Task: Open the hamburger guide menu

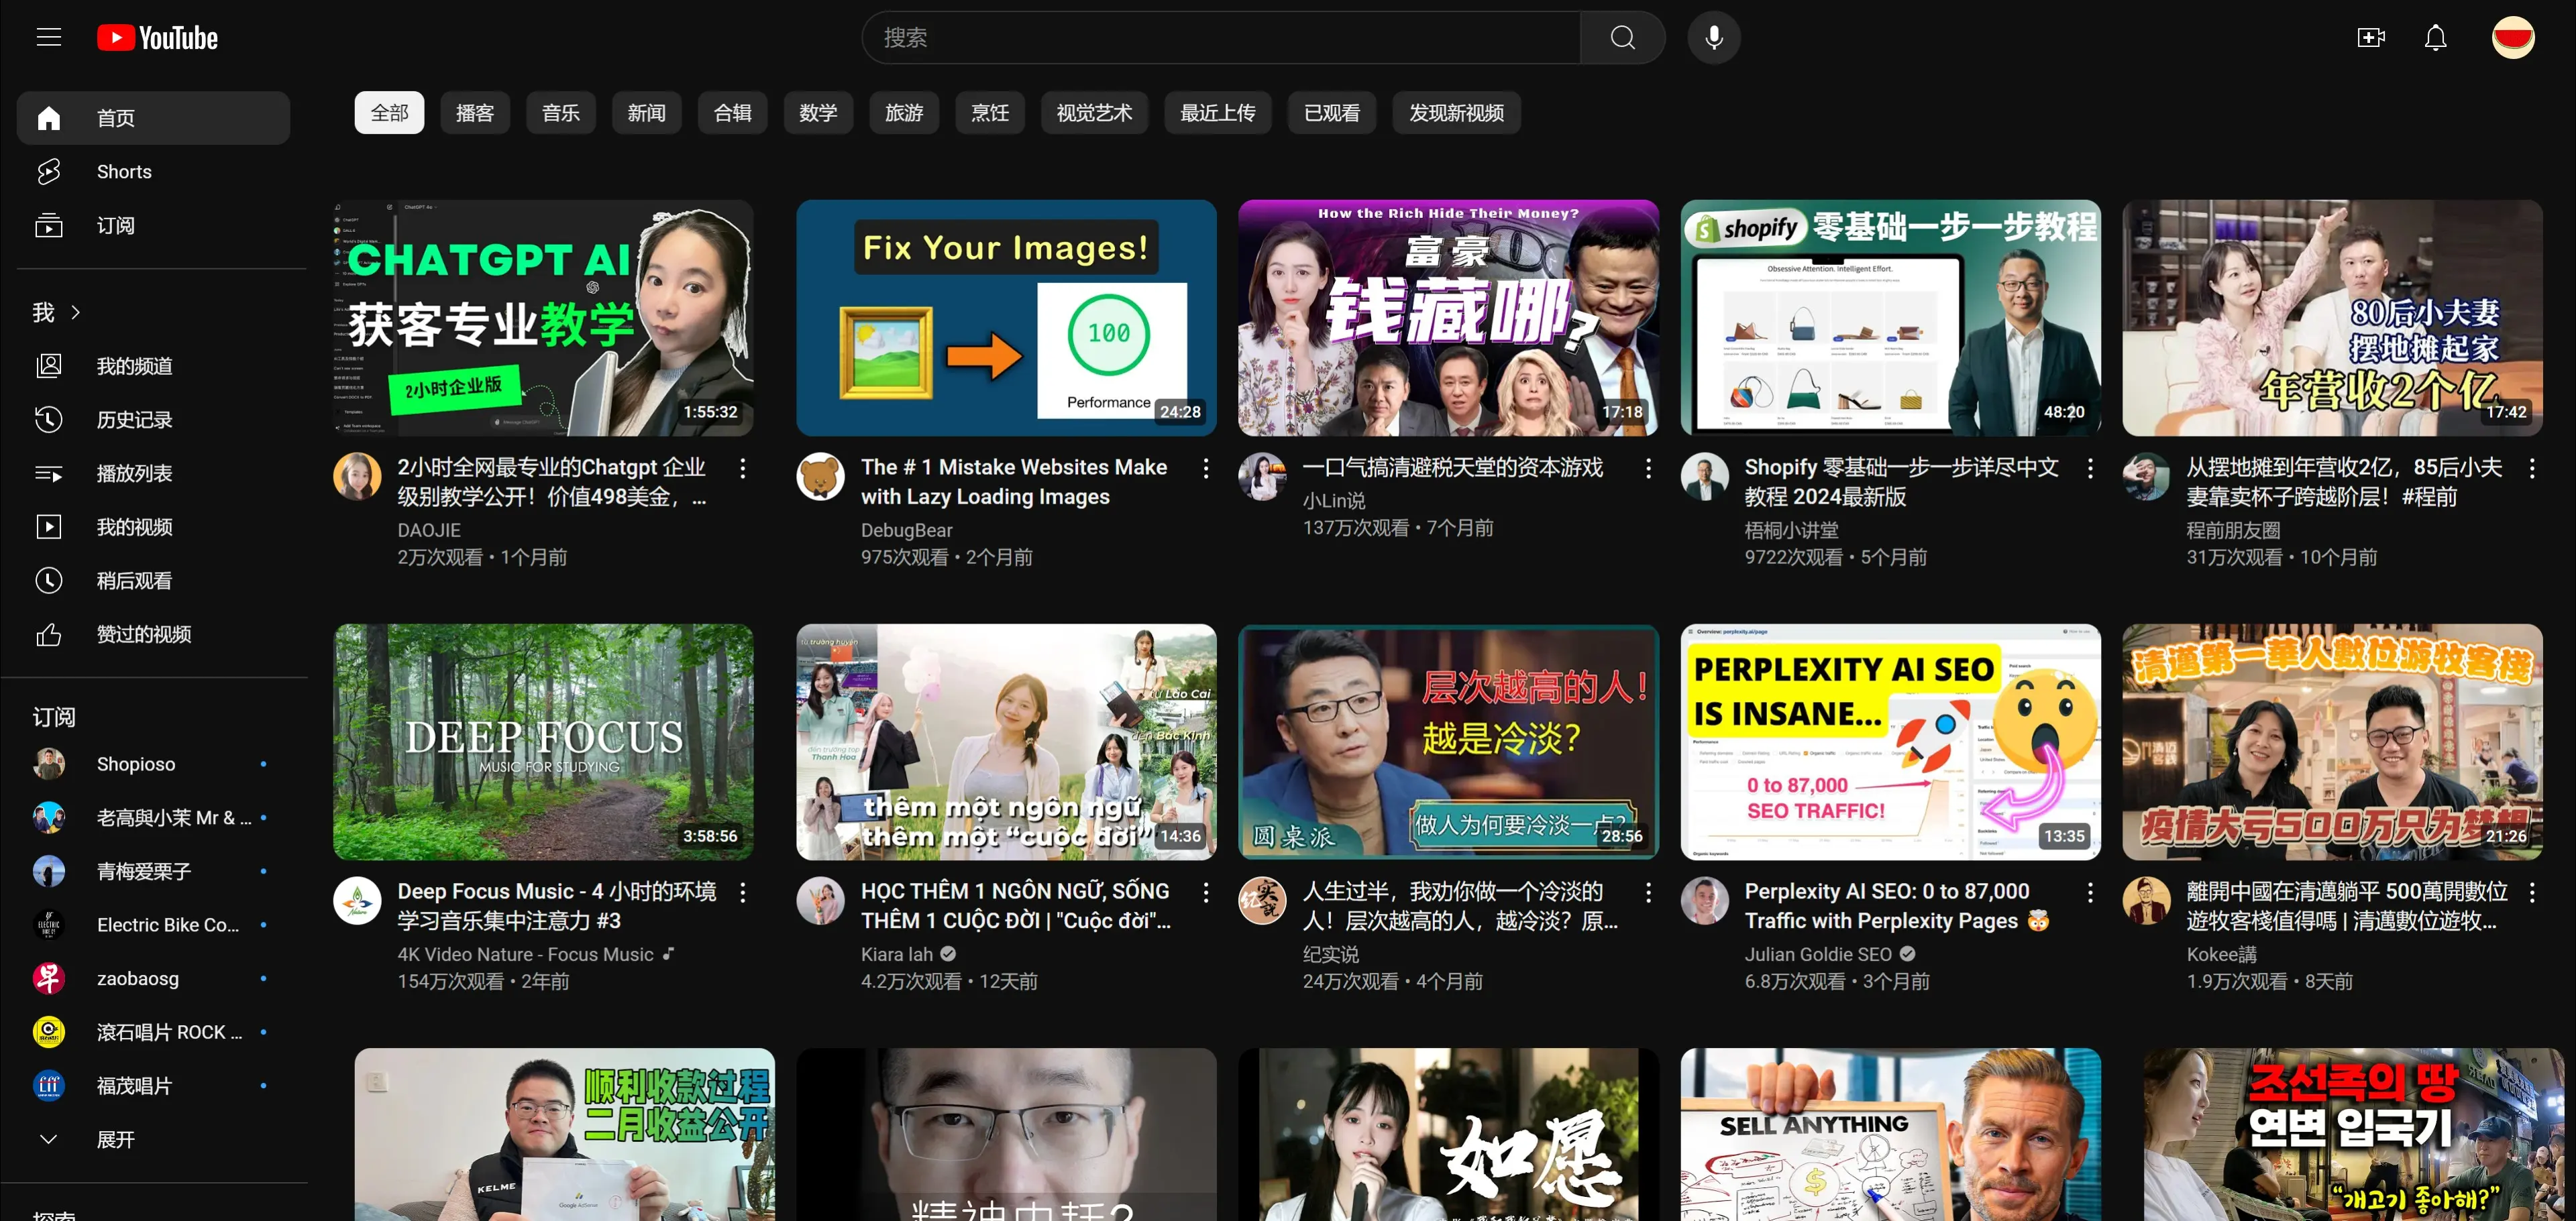Action: coord(49,38)
